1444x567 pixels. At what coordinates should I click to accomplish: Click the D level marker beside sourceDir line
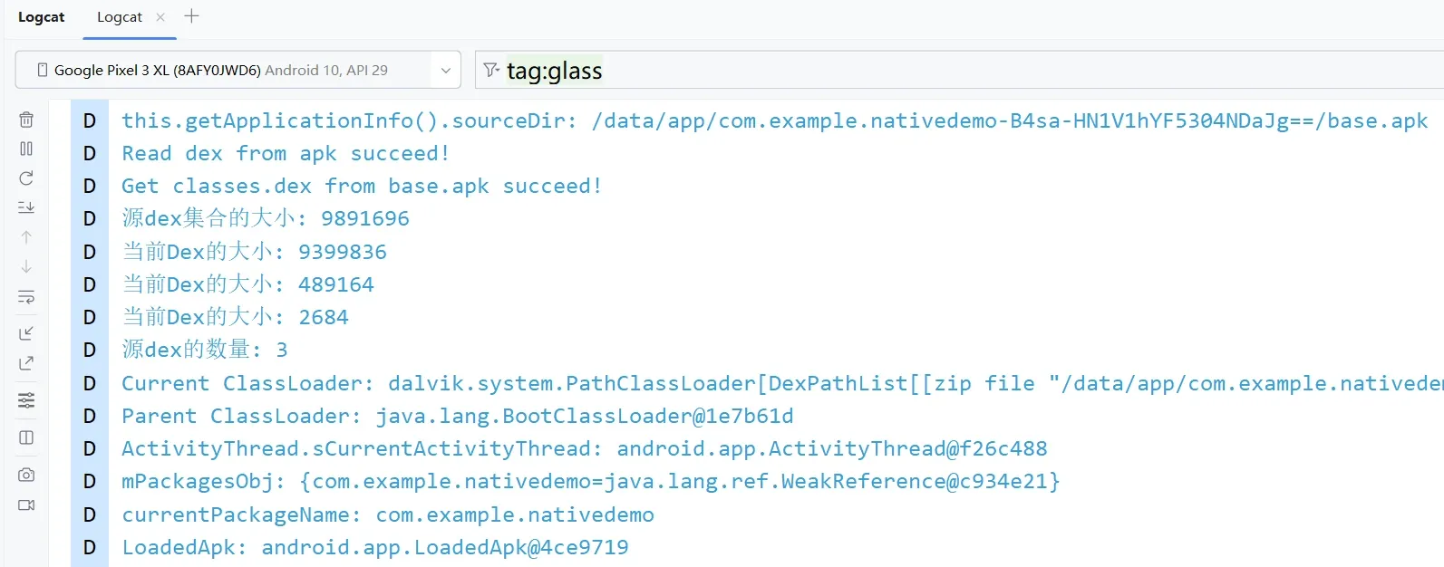point(90,120)
